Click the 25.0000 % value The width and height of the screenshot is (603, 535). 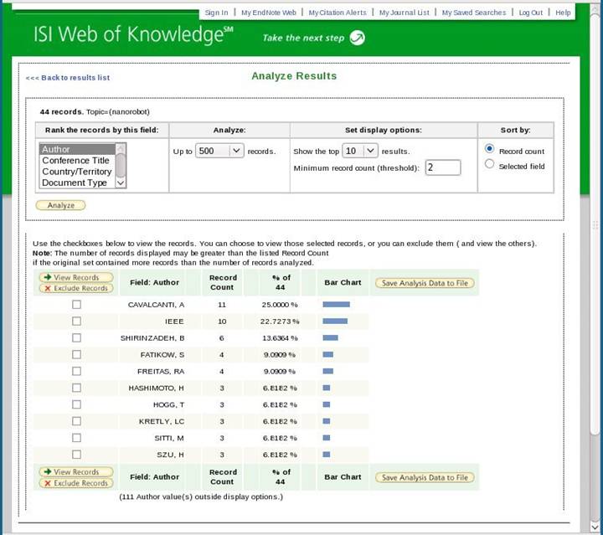pos(280,305)
